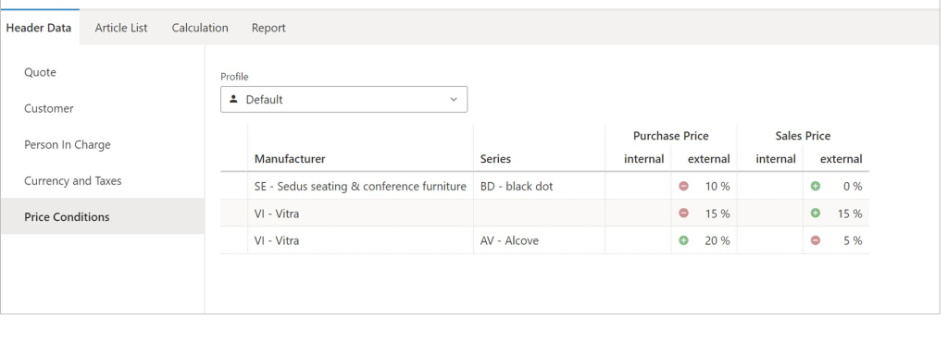Viewport: 948px width, 342px height.
Task: Switch to the Article List tab
Action: (121, 28)
